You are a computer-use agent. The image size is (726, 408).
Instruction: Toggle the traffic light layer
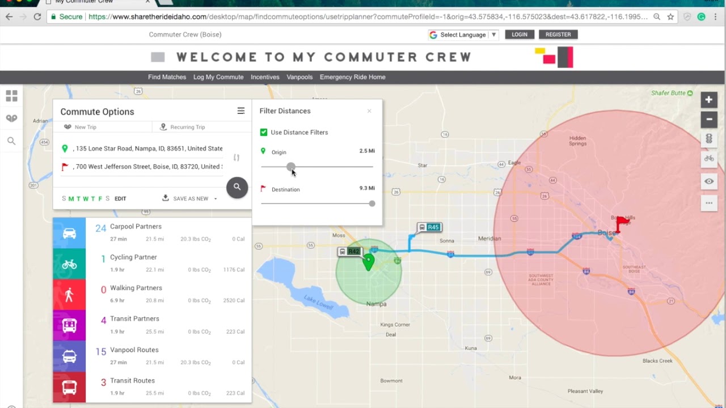tap(709, 139)
